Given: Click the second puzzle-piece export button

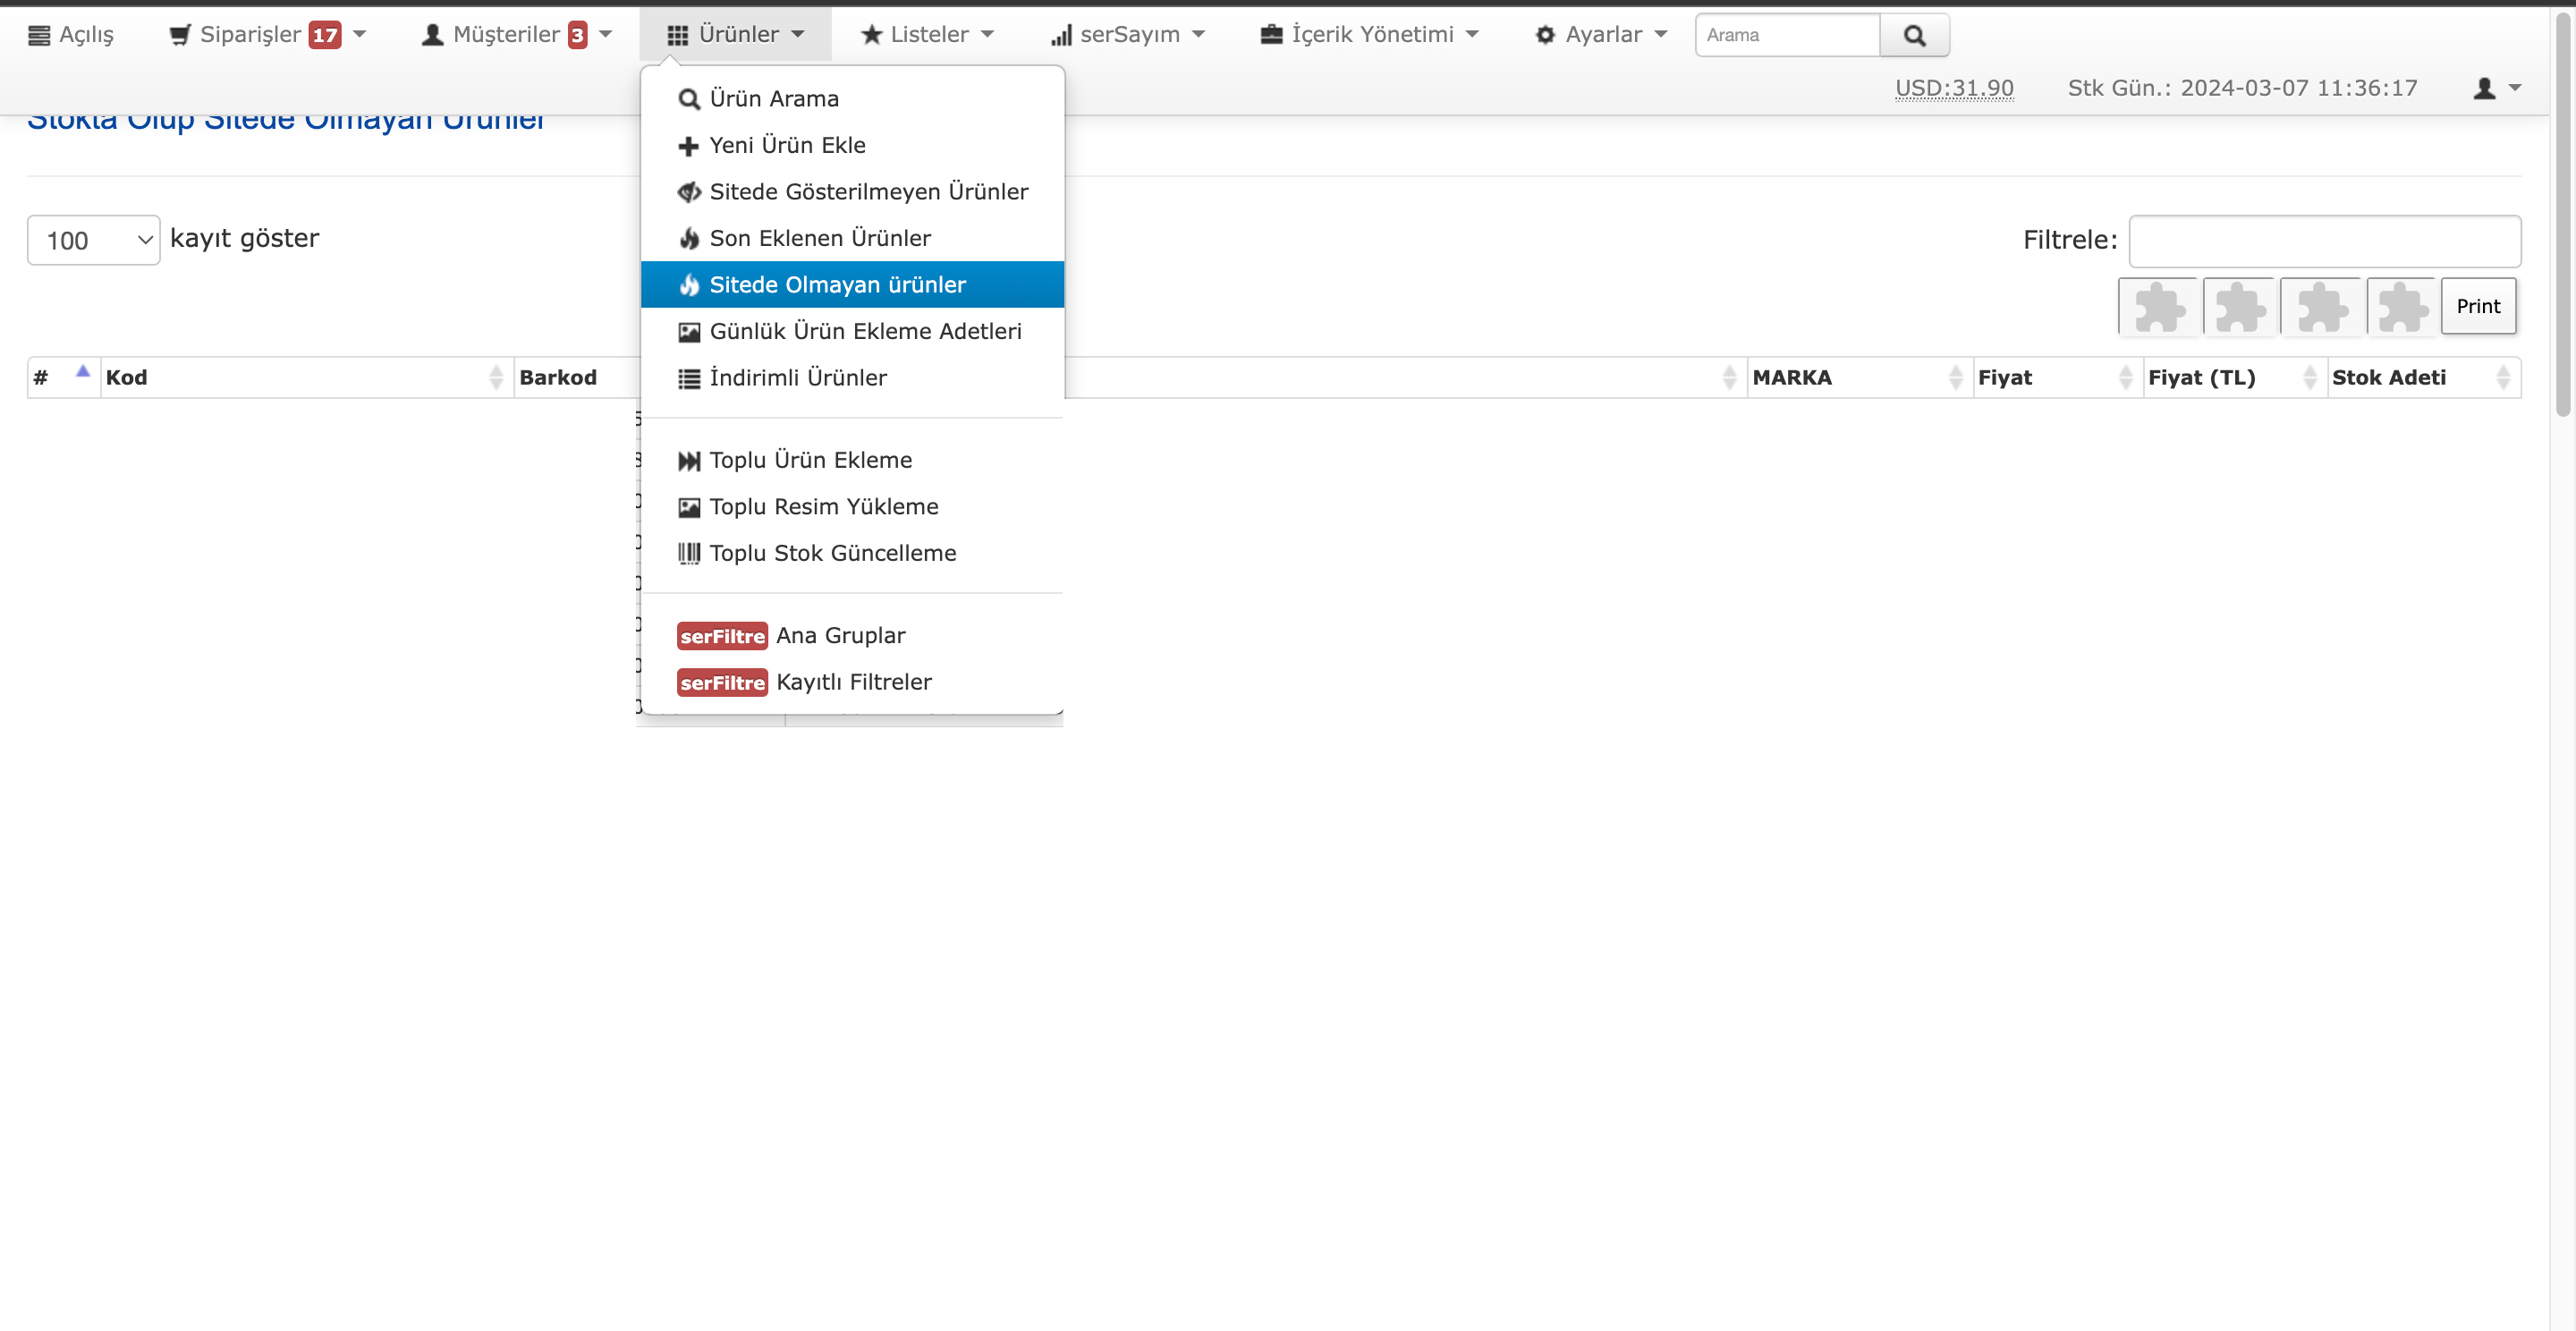Looking at the screenshot, I should tap(2239, 306).
